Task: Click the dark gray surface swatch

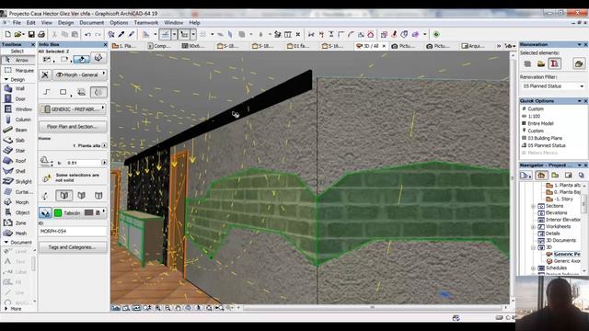Action: pyautogui.click(x=88, y=212)
